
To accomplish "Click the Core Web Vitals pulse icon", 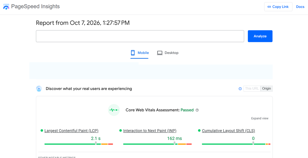I will [114, 110].
